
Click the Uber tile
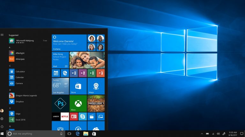[56, 117]
